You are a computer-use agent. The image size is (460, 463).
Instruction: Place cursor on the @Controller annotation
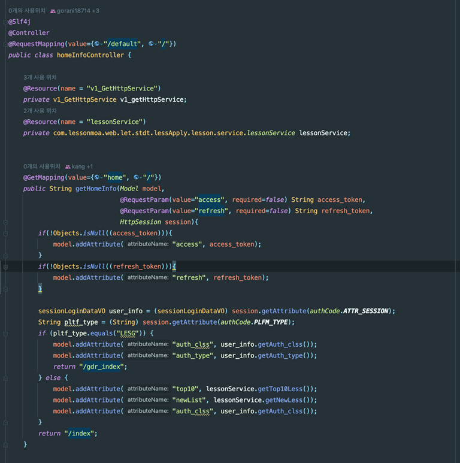click(x=29, y=33)
